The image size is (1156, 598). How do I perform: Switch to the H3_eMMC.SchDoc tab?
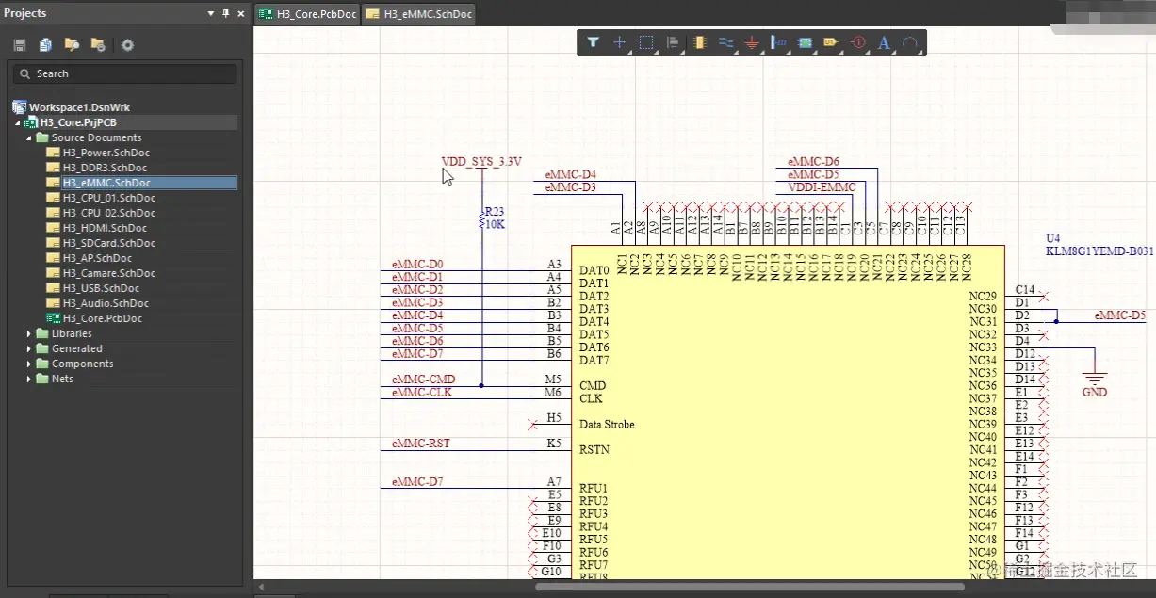coord(419,14)
